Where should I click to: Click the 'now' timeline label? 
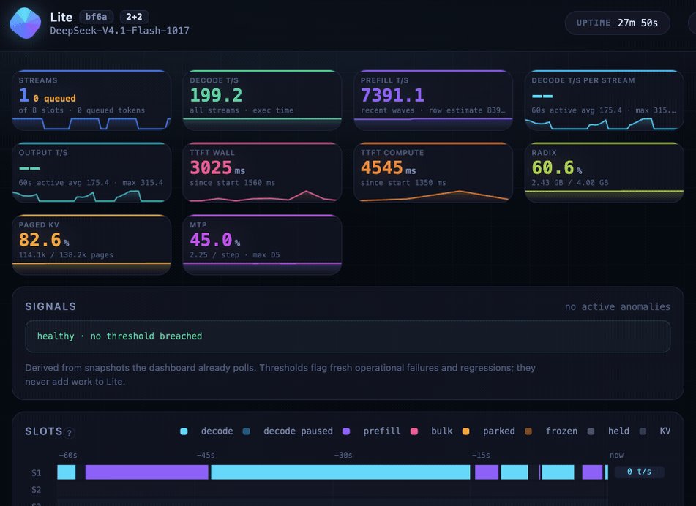[x=616, y=456]
